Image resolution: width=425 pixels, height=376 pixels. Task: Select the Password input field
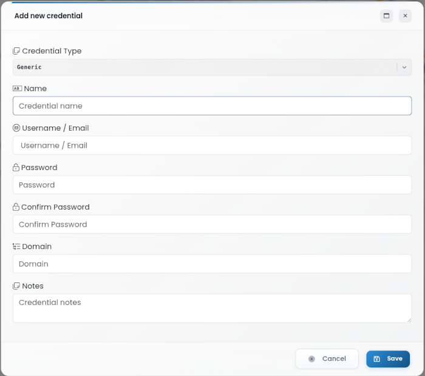pos(212,185)
